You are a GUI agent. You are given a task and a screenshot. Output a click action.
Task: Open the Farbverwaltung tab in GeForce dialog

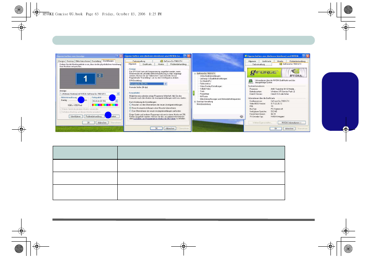tap(259, 64)
